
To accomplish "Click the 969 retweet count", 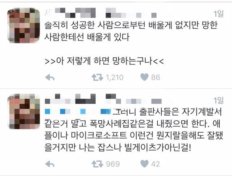I will tap(113, 164).
